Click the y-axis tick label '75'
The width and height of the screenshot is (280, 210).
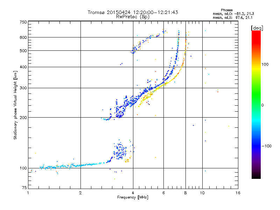pos(24,188)
